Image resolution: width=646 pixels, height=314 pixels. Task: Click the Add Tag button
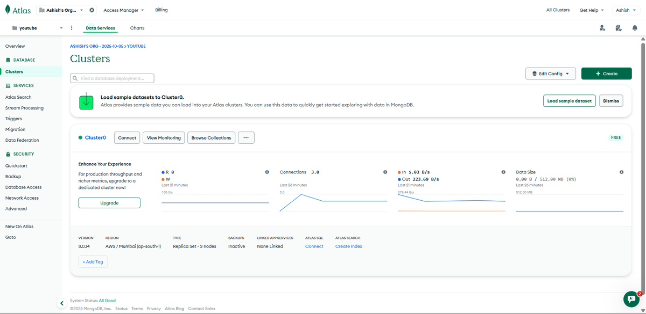(93, 262)
